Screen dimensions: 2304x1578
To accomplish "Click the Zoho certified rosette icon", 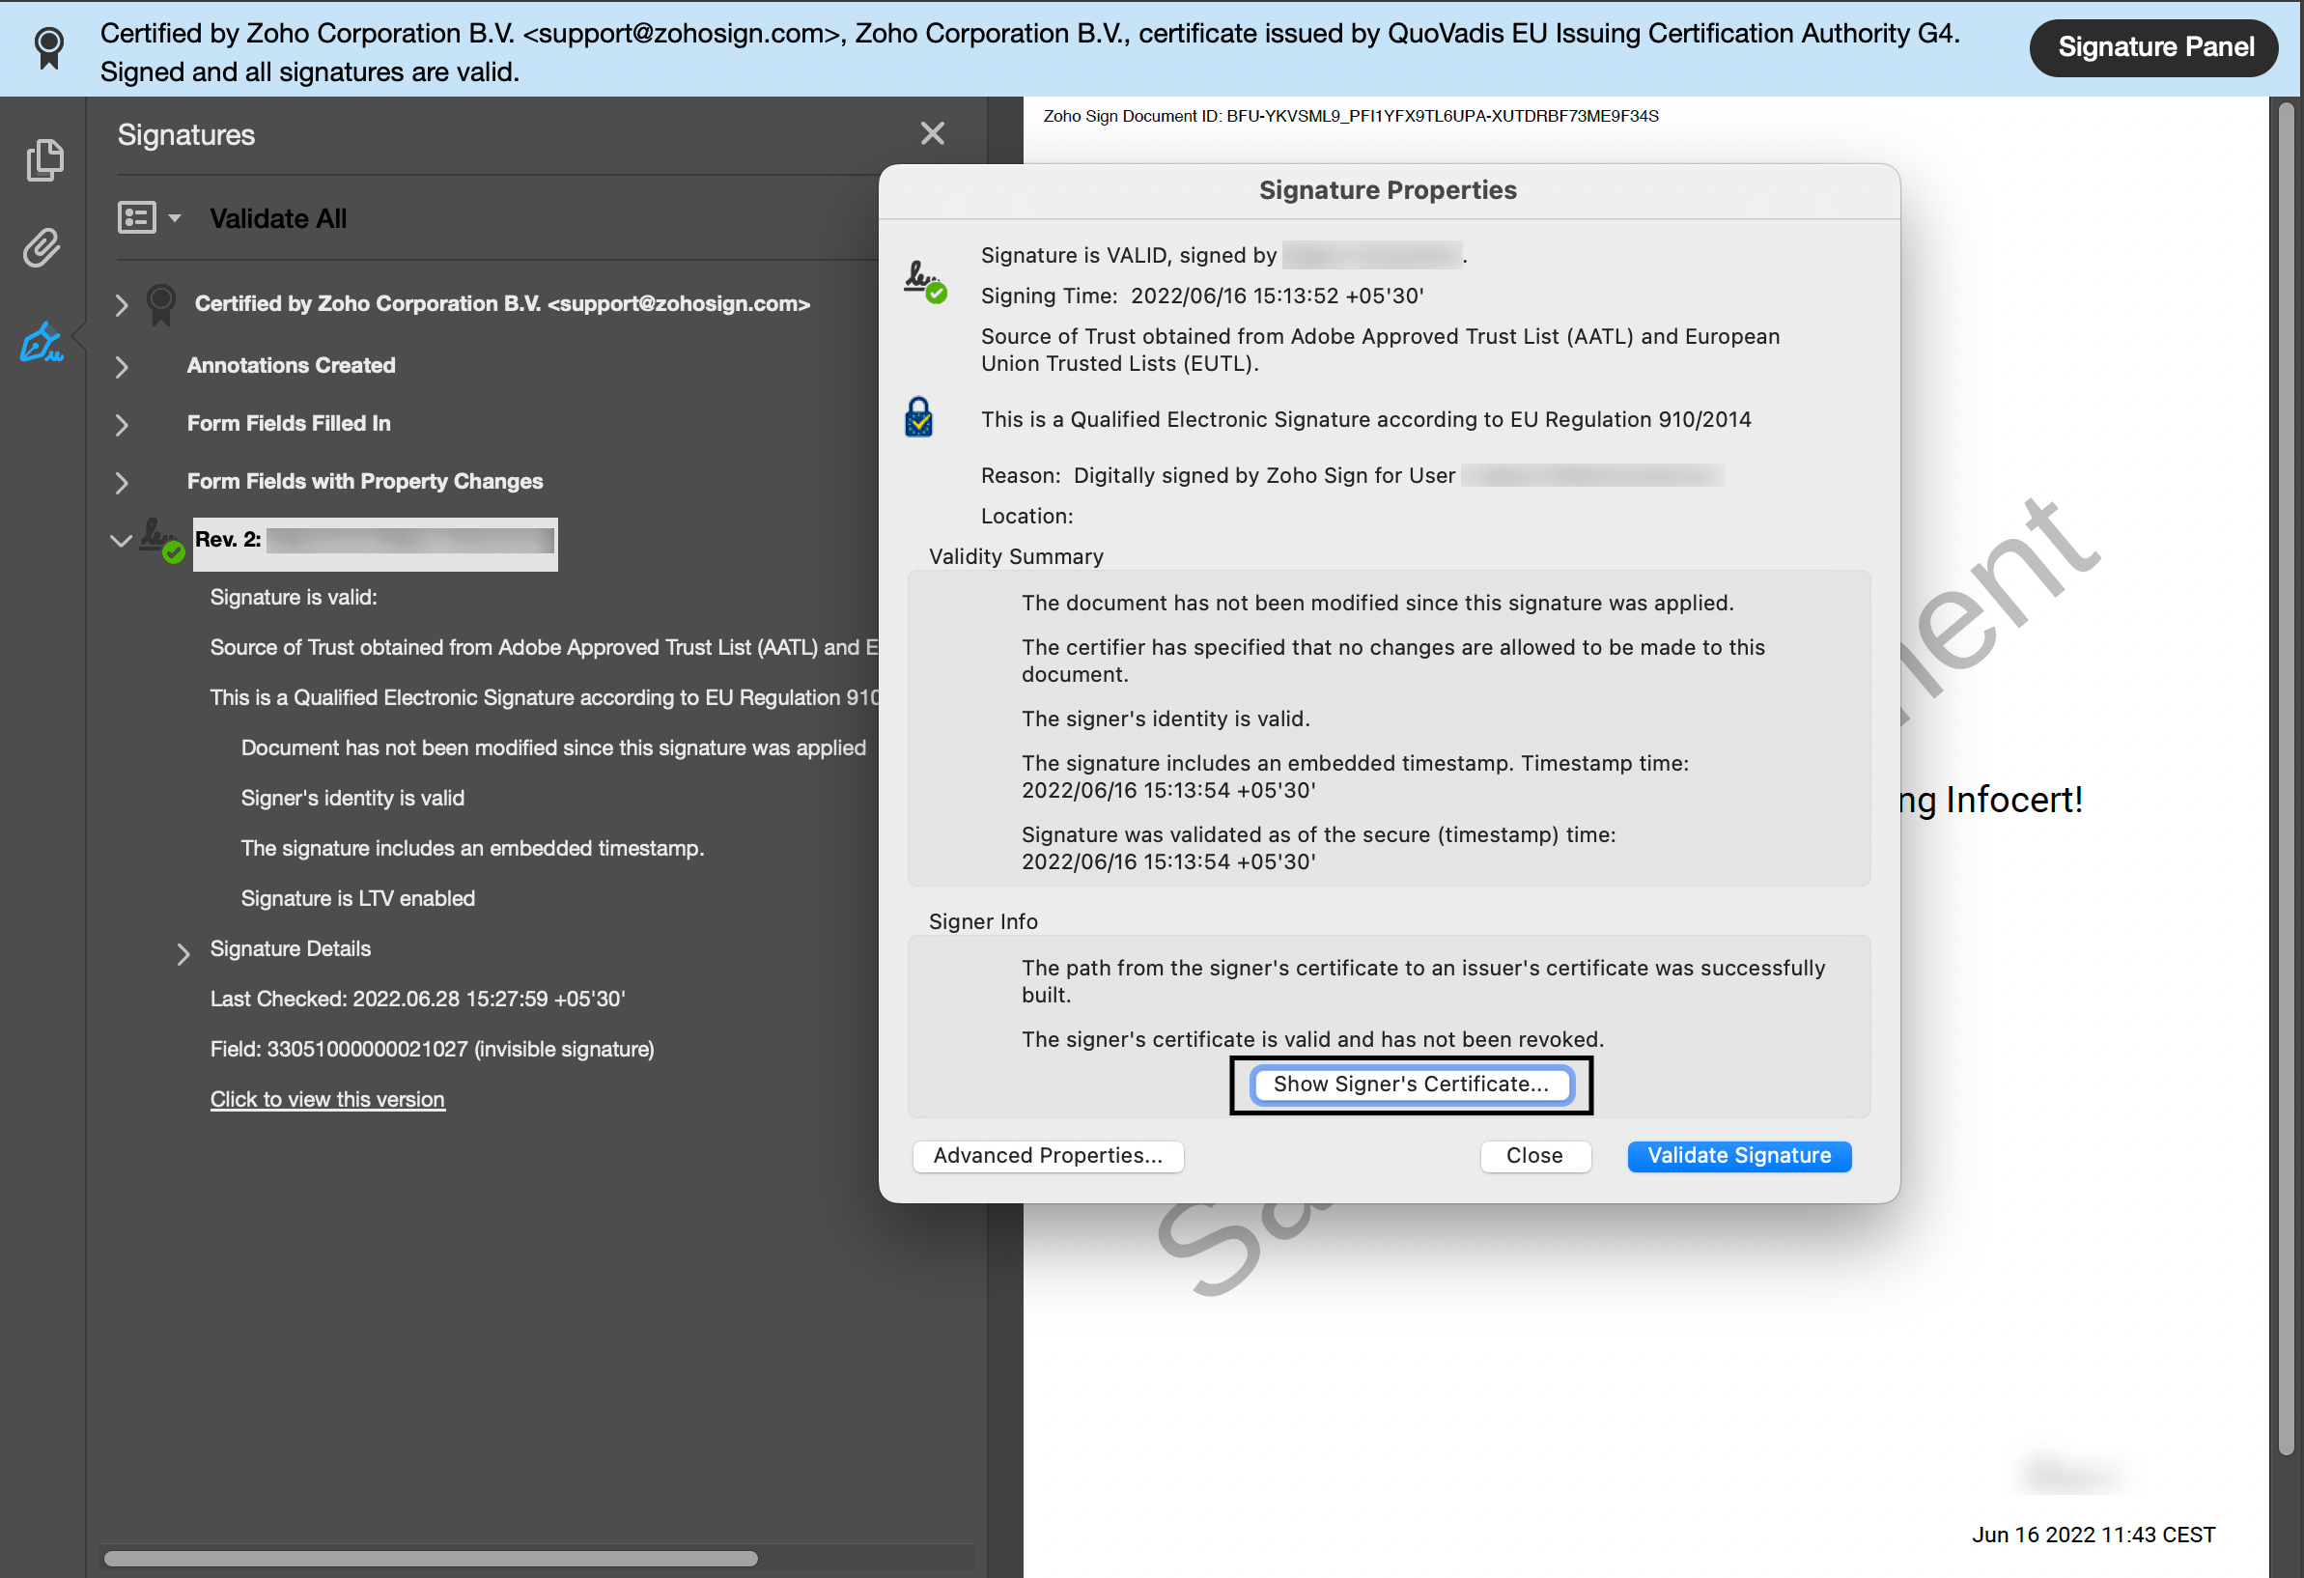I will (161, 303).
